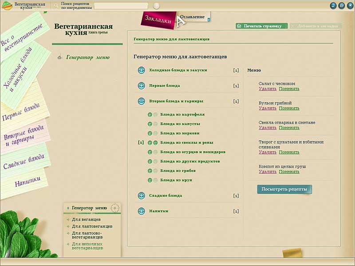Click minus icon for Блюда из свеклы и репы
Image resolution: width=355 pixels, height=266 pixels.
click(x=155, y=143)
